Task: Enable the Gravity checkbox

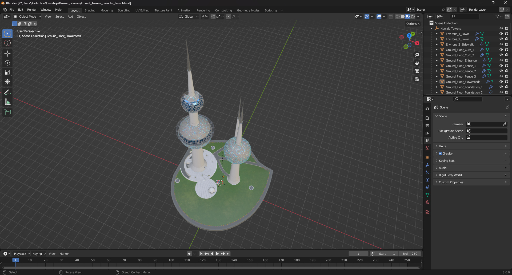Action: pyautogui.click(x=440, y=153)
